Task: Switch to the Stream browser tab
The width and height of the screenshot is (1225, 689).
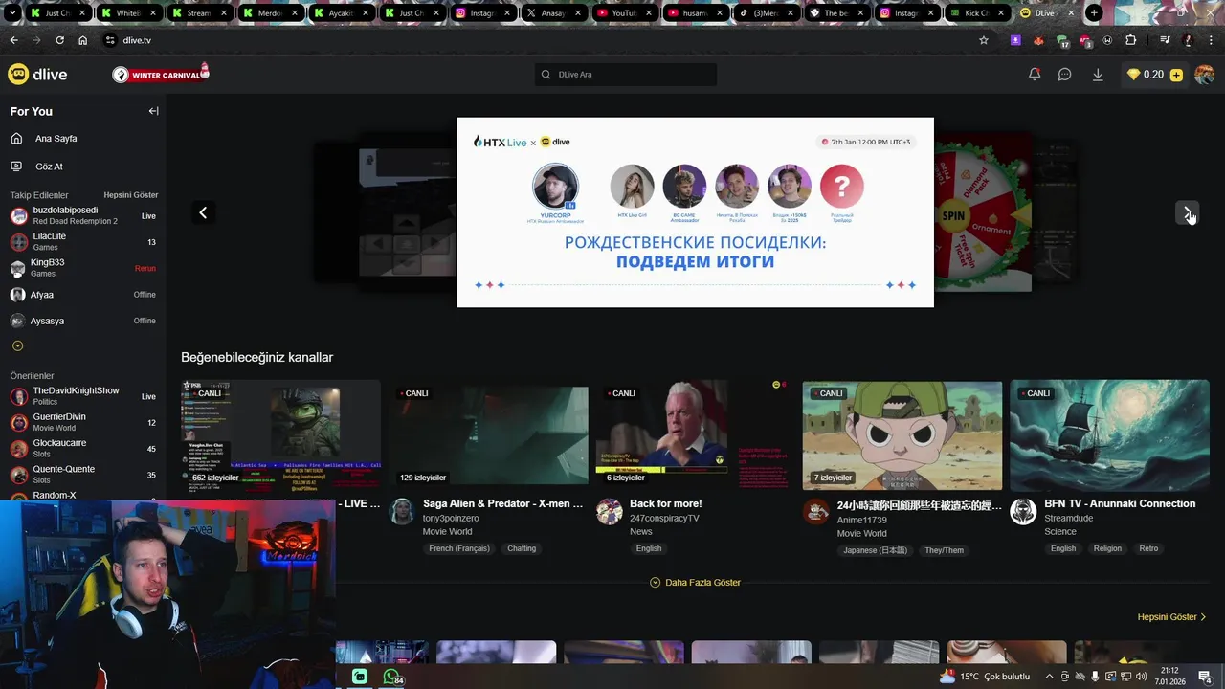Action: coord(198,13)
